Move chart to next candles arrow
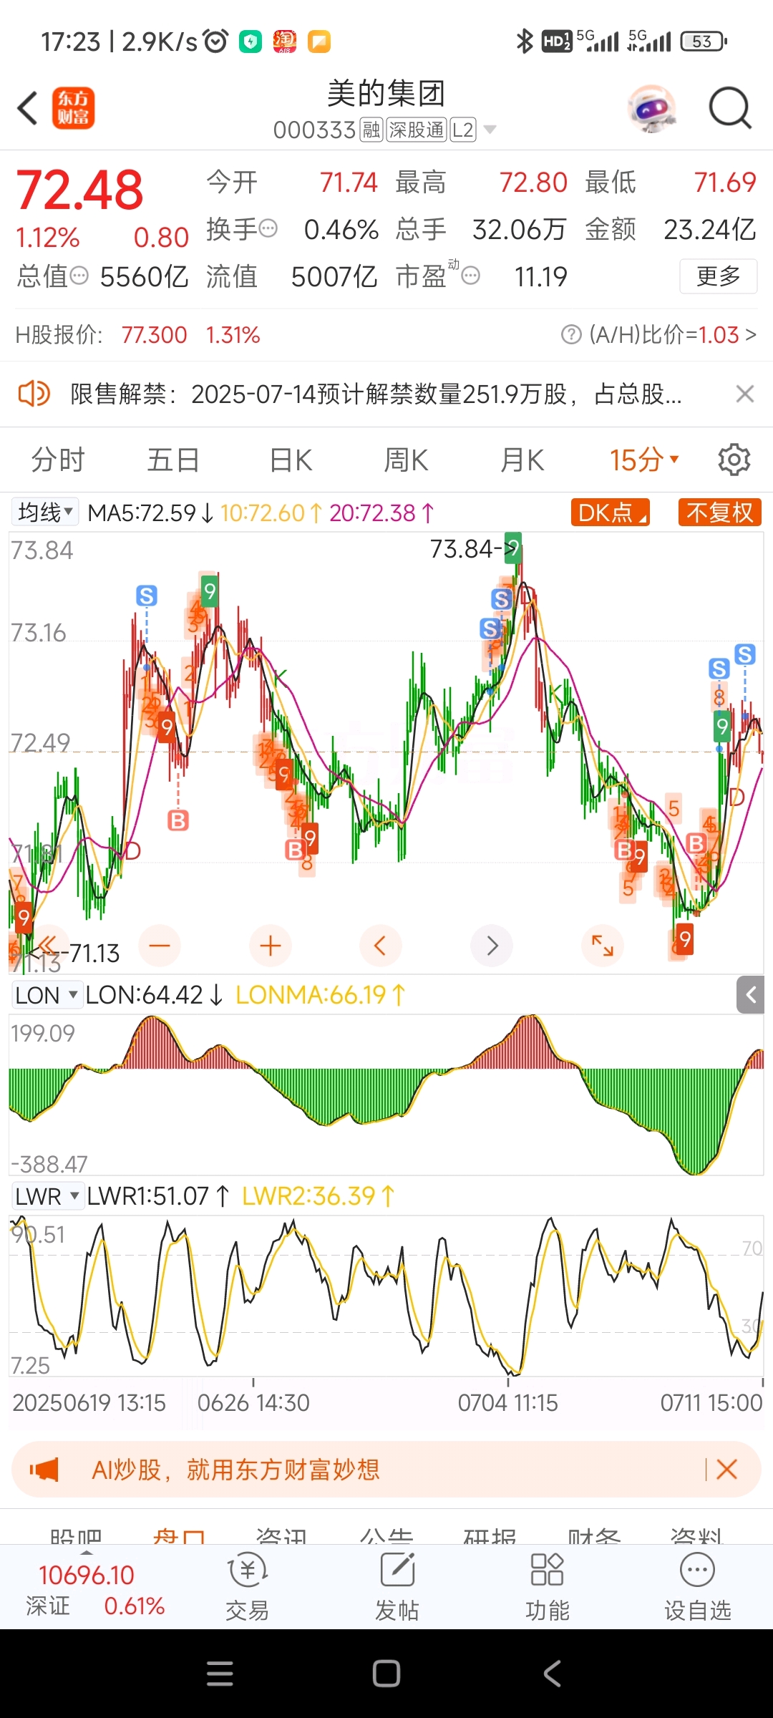The width and height of the screenshot is (773, 1718). (492, 946)
